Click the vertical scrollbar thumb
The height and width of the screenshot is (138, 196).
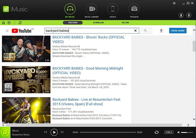(x=194, y=46)
